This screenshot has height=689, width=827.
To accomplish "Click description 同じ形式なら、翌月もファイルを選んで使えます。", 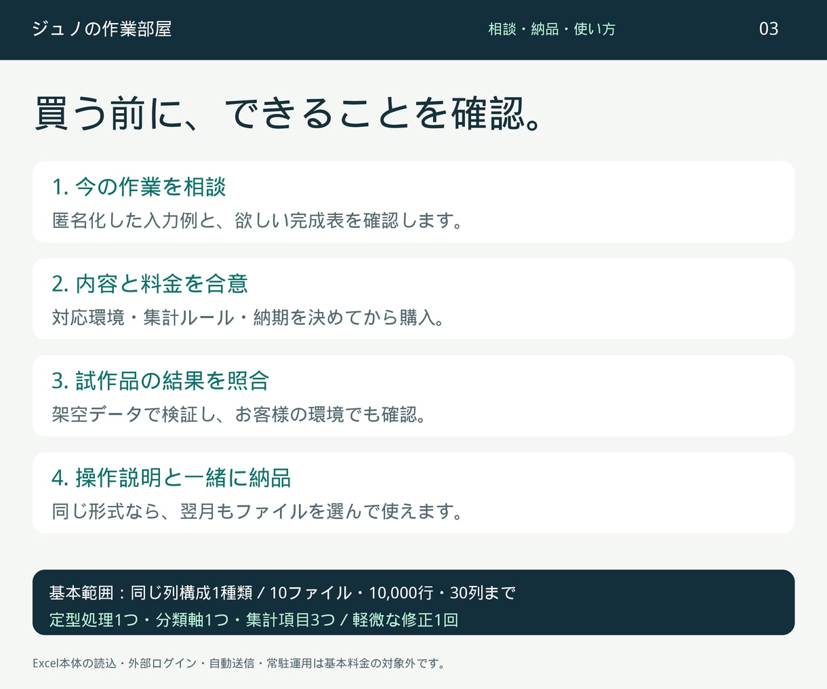I will 258,511.
